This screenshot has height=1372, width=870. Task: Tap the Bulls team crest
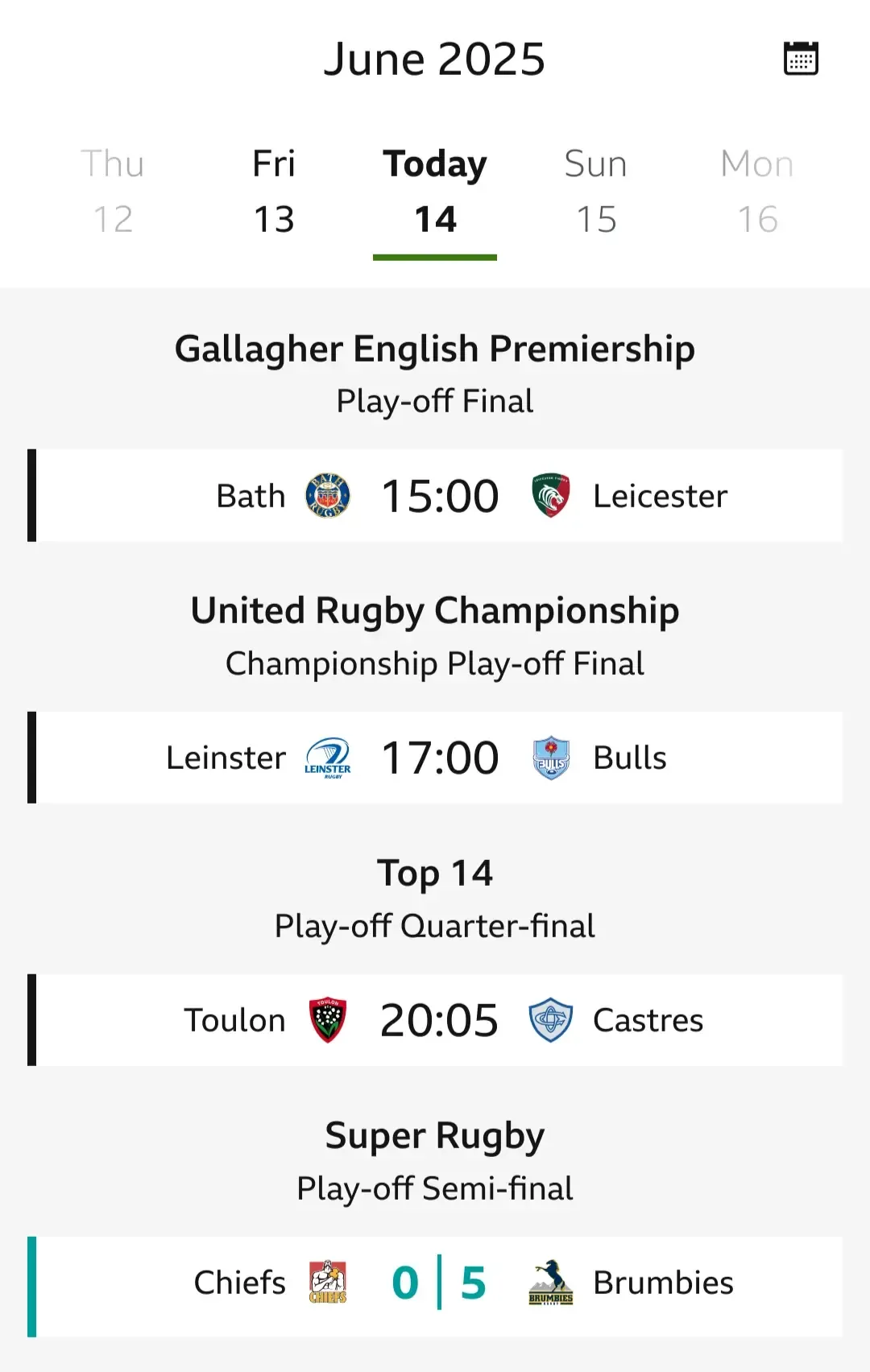coord(551,758)
